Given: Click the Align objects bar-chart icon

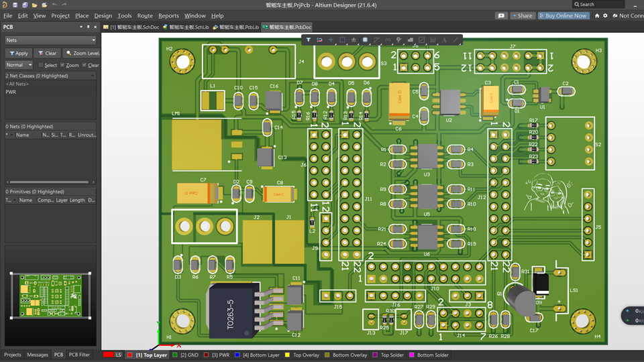Looking at the screenshot, I should pos(354,40).
